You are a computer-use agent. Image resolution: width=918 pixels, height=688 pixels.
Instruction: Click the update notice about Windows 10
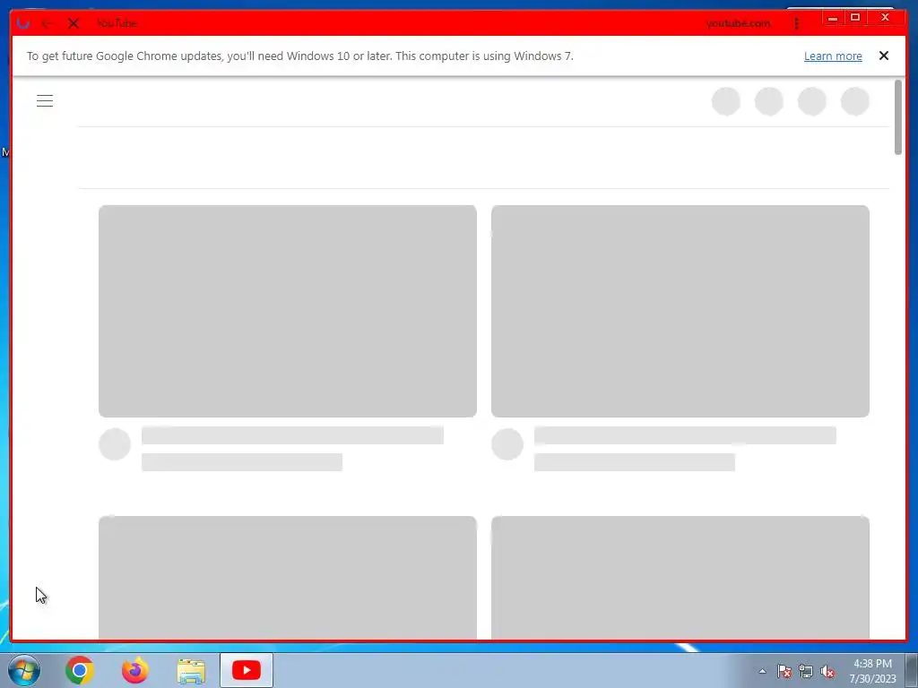(299, 56)
